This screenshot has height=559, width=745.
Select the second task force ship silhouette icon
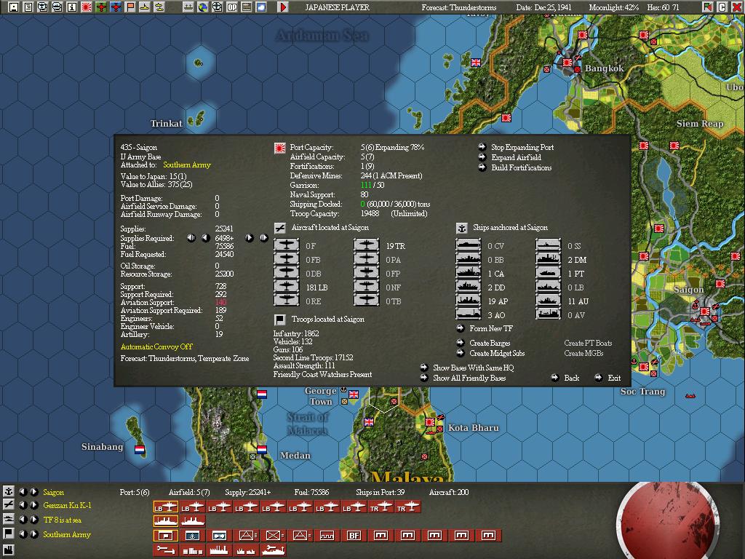pos(192,521)
